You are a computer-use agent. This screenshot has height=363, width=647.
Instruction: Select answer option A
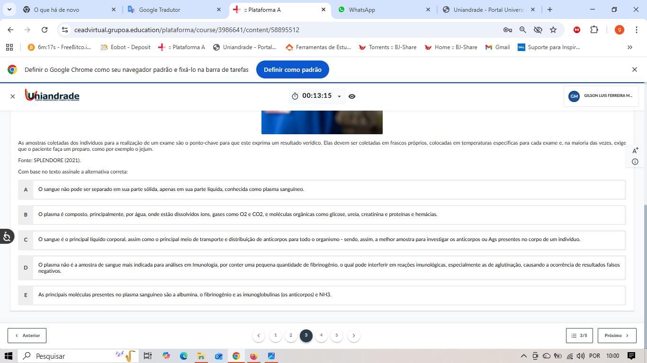[x=26, y=190]
